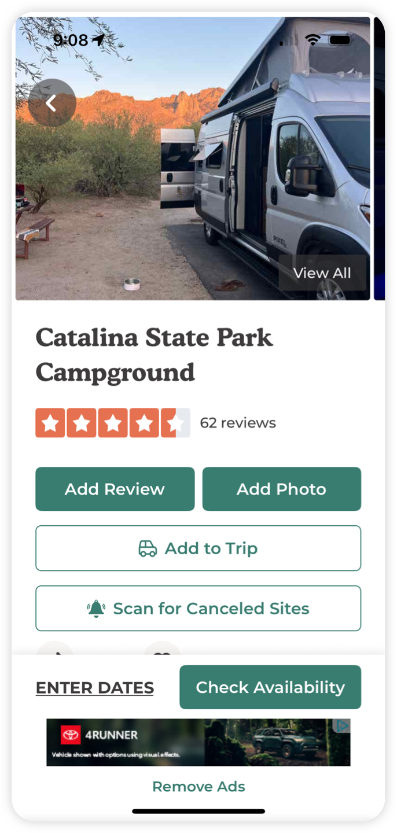The image size is (397, 833).
Task: Tap Remove Ads
Action: click(198, 786)
